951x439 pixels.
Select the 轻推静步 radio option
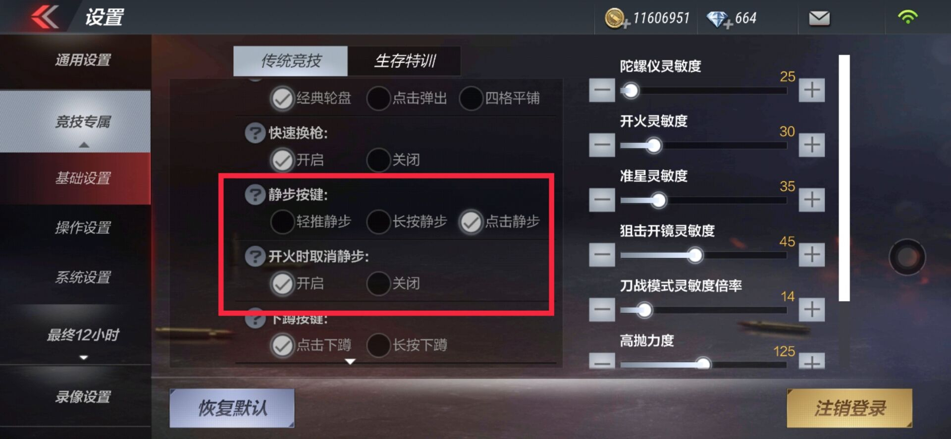pyautogui.click(x=282, y=221)
